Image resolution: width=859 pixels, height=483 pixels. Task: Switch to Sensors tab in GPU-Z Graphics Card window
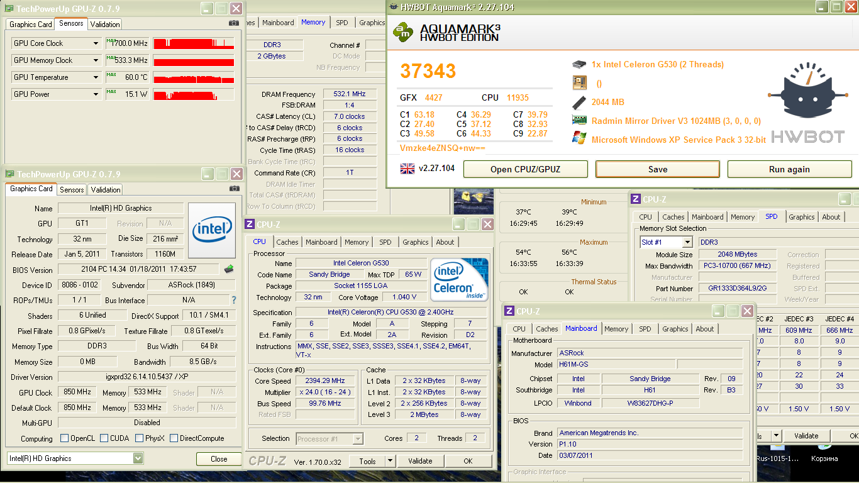pyautogui.click(x=72, y=189)
